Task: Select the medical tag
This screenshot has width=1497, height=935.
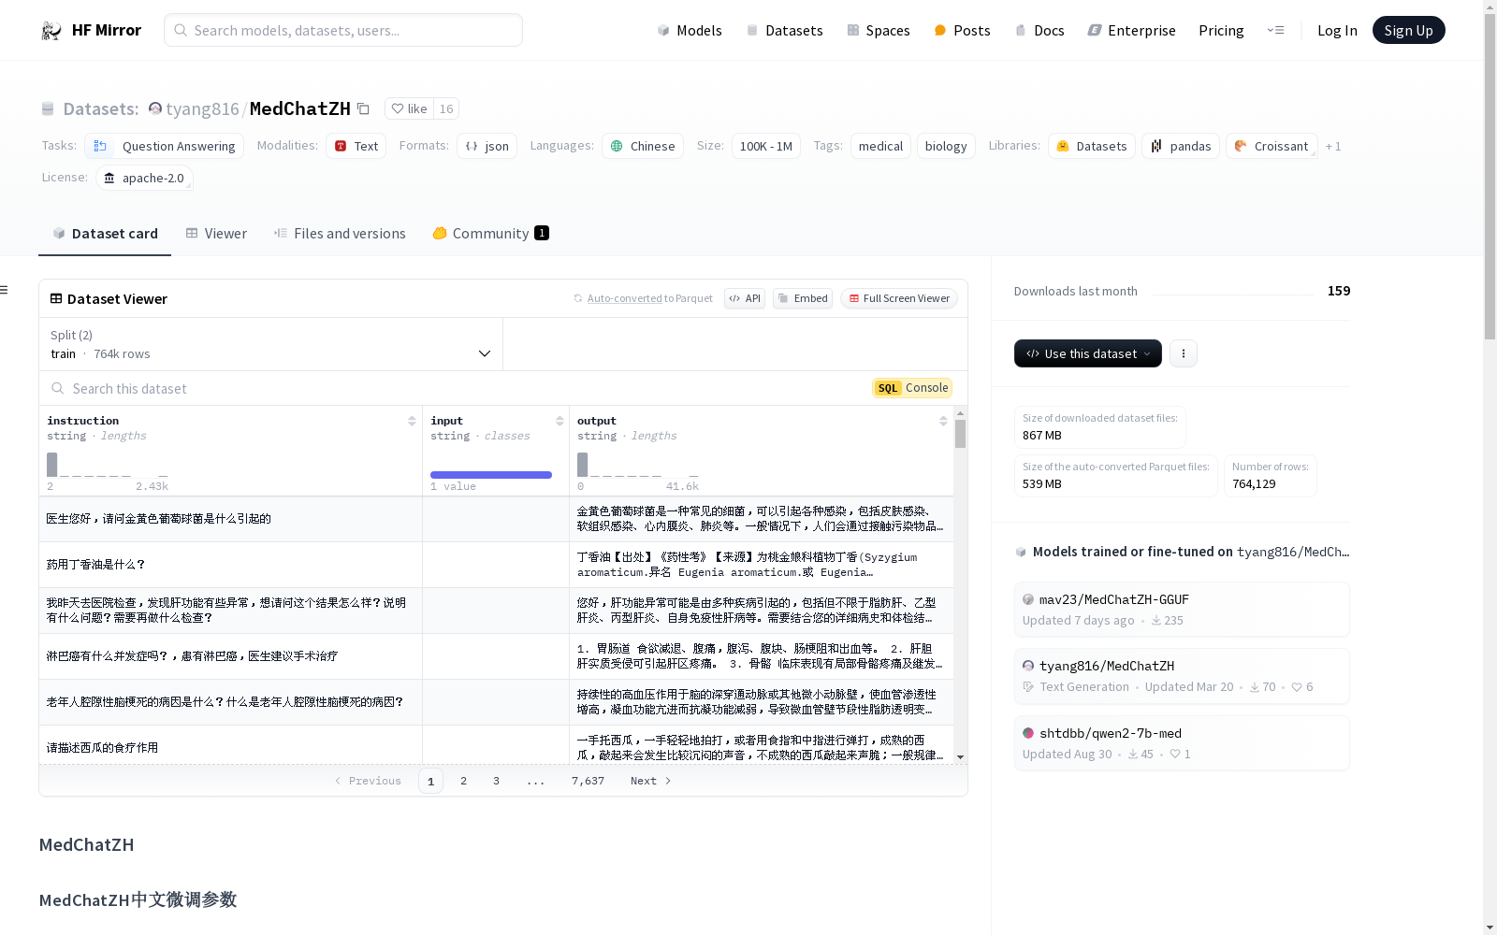Action: (880, 146)
